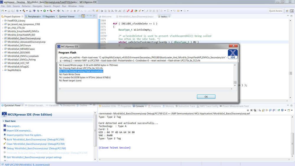
Task: Open the Build hammer dropdown arrow
Action: 27,11
